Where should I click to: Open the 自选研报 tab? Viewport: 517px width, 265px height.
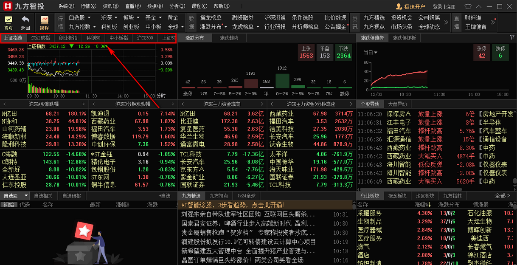[x=71, y=196]
